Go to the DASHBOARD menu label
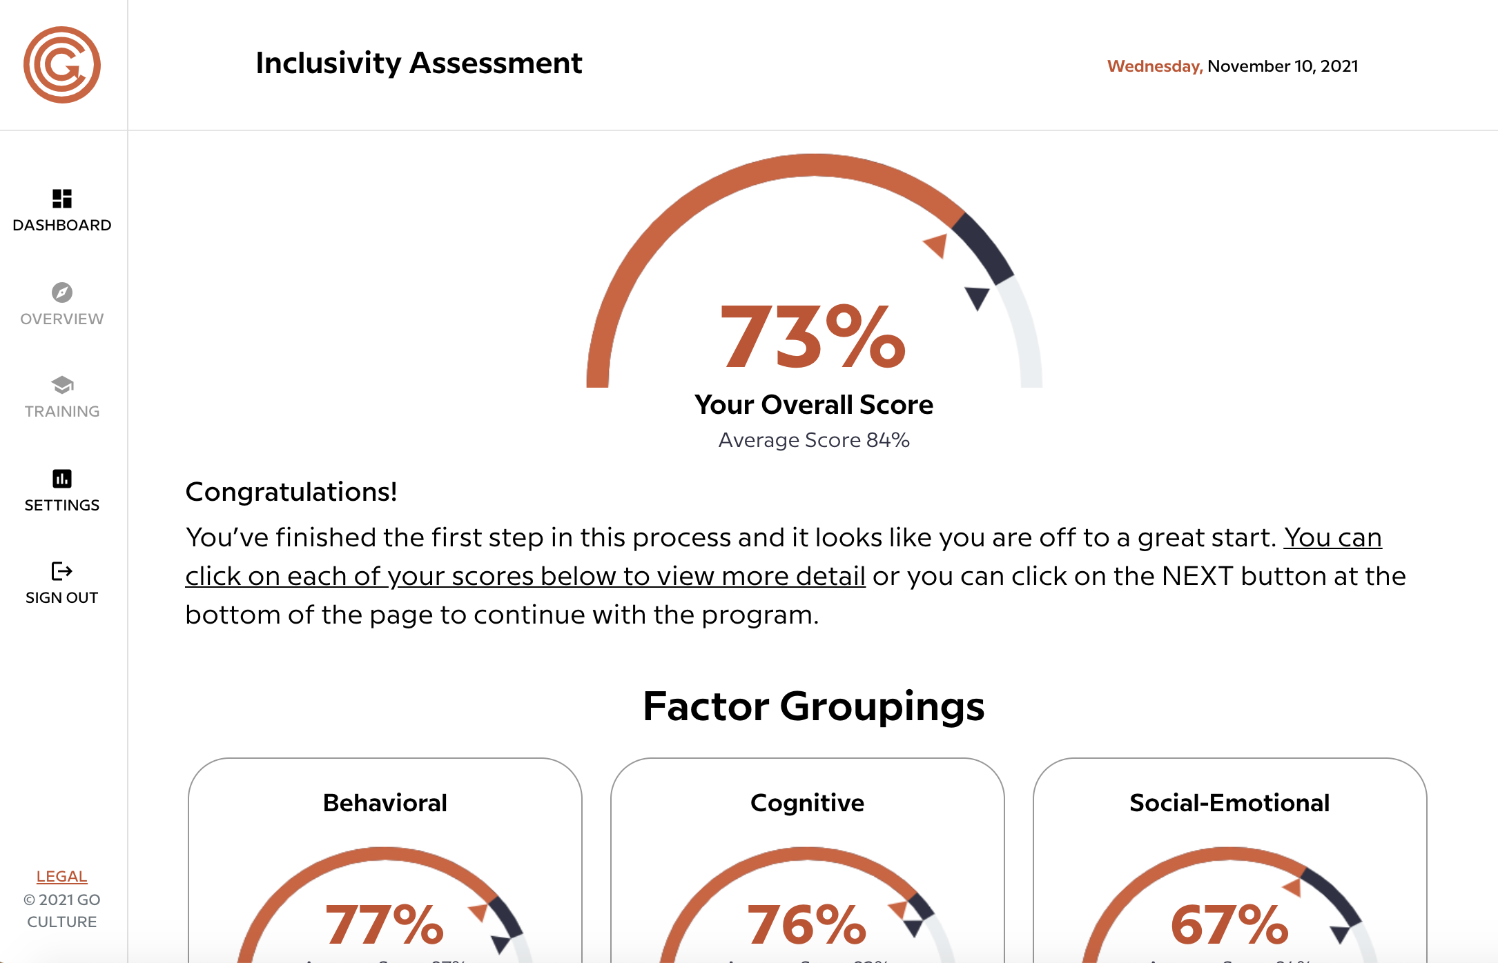1498x963 pixels. (62, 226)
